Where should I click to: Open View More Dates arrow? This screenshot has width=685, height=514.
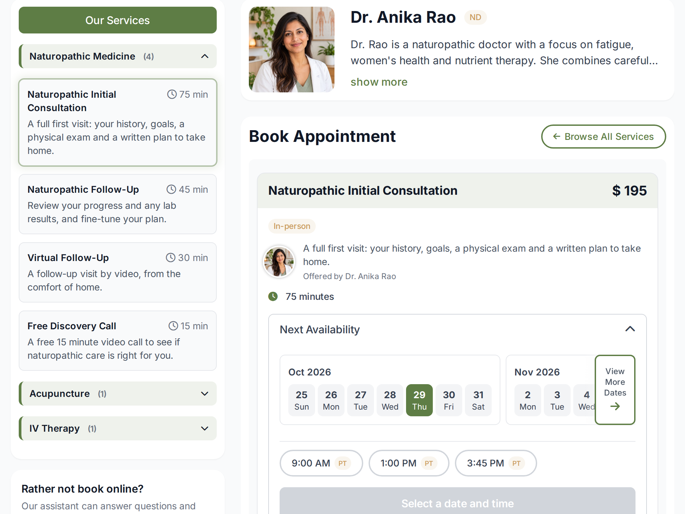pos(615,390)
